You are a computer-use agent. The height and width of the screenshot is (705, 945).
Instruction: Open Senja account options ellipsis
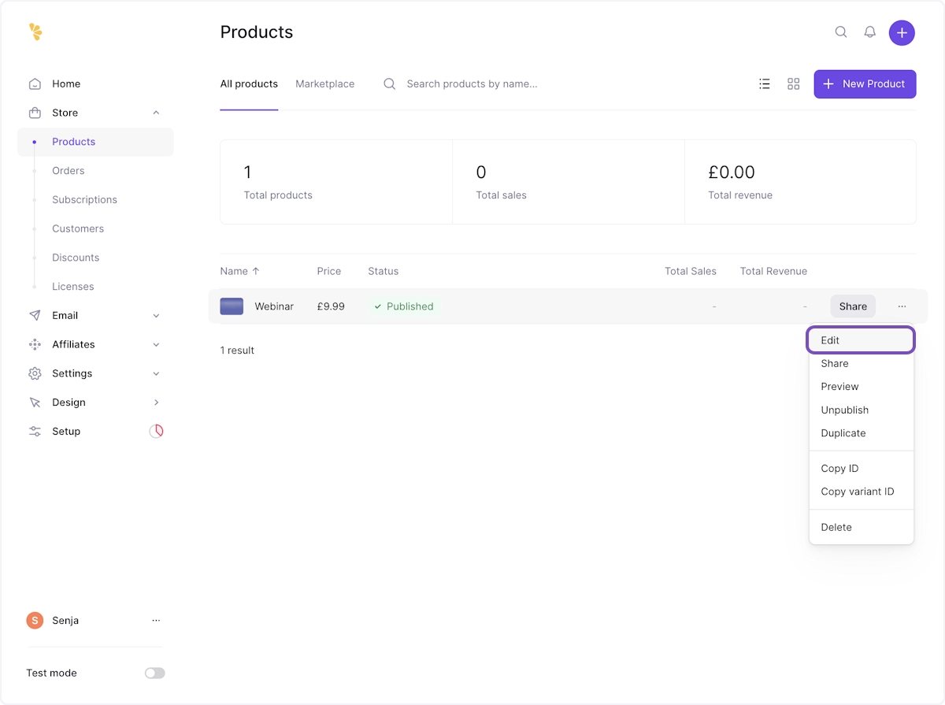[x=156, y=621]
